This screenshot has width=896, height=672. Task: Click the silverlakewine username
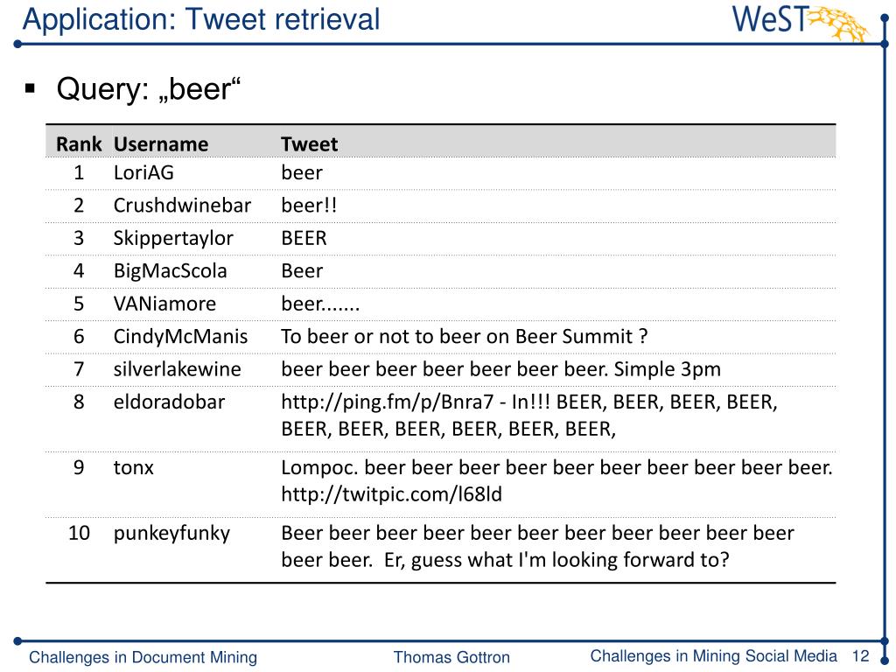tap(177, 369)
